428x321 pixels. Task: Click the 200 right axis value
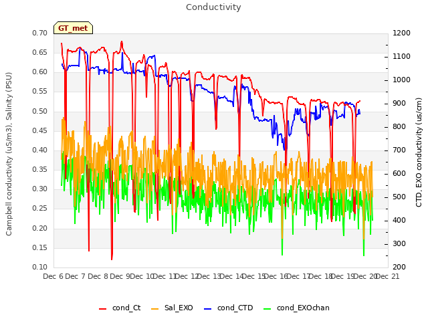399,267
